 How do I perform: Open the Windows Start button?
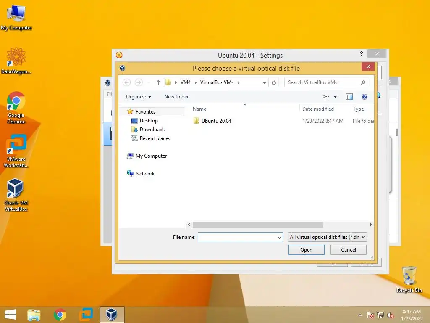tap(10, 315)
